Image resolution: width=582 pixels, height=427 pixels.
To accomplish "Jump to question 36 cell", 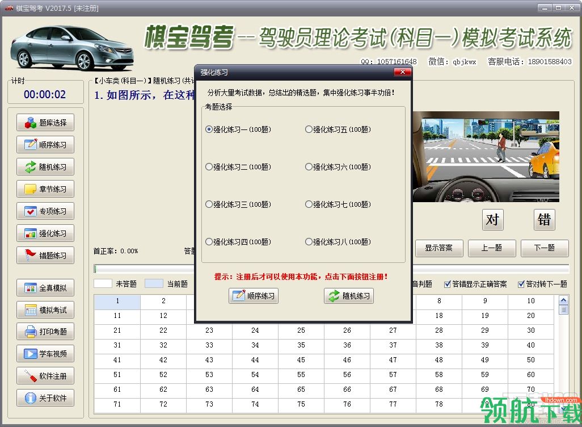I will point(347,345).
